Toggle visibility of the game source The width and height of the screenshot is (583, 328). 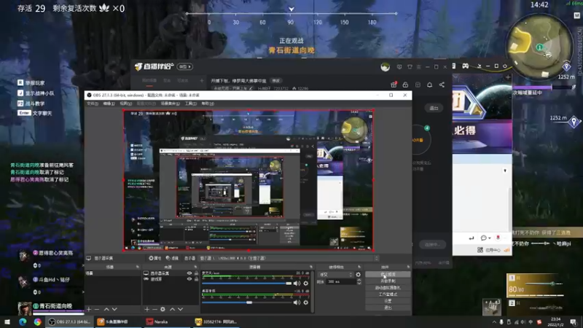click(x=189, y=279)
